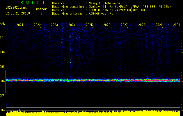This screenshot has width=183, height=116.
Task: Click the timestamp 02.06.28 20:20
Action: click(x=18, y=13)
